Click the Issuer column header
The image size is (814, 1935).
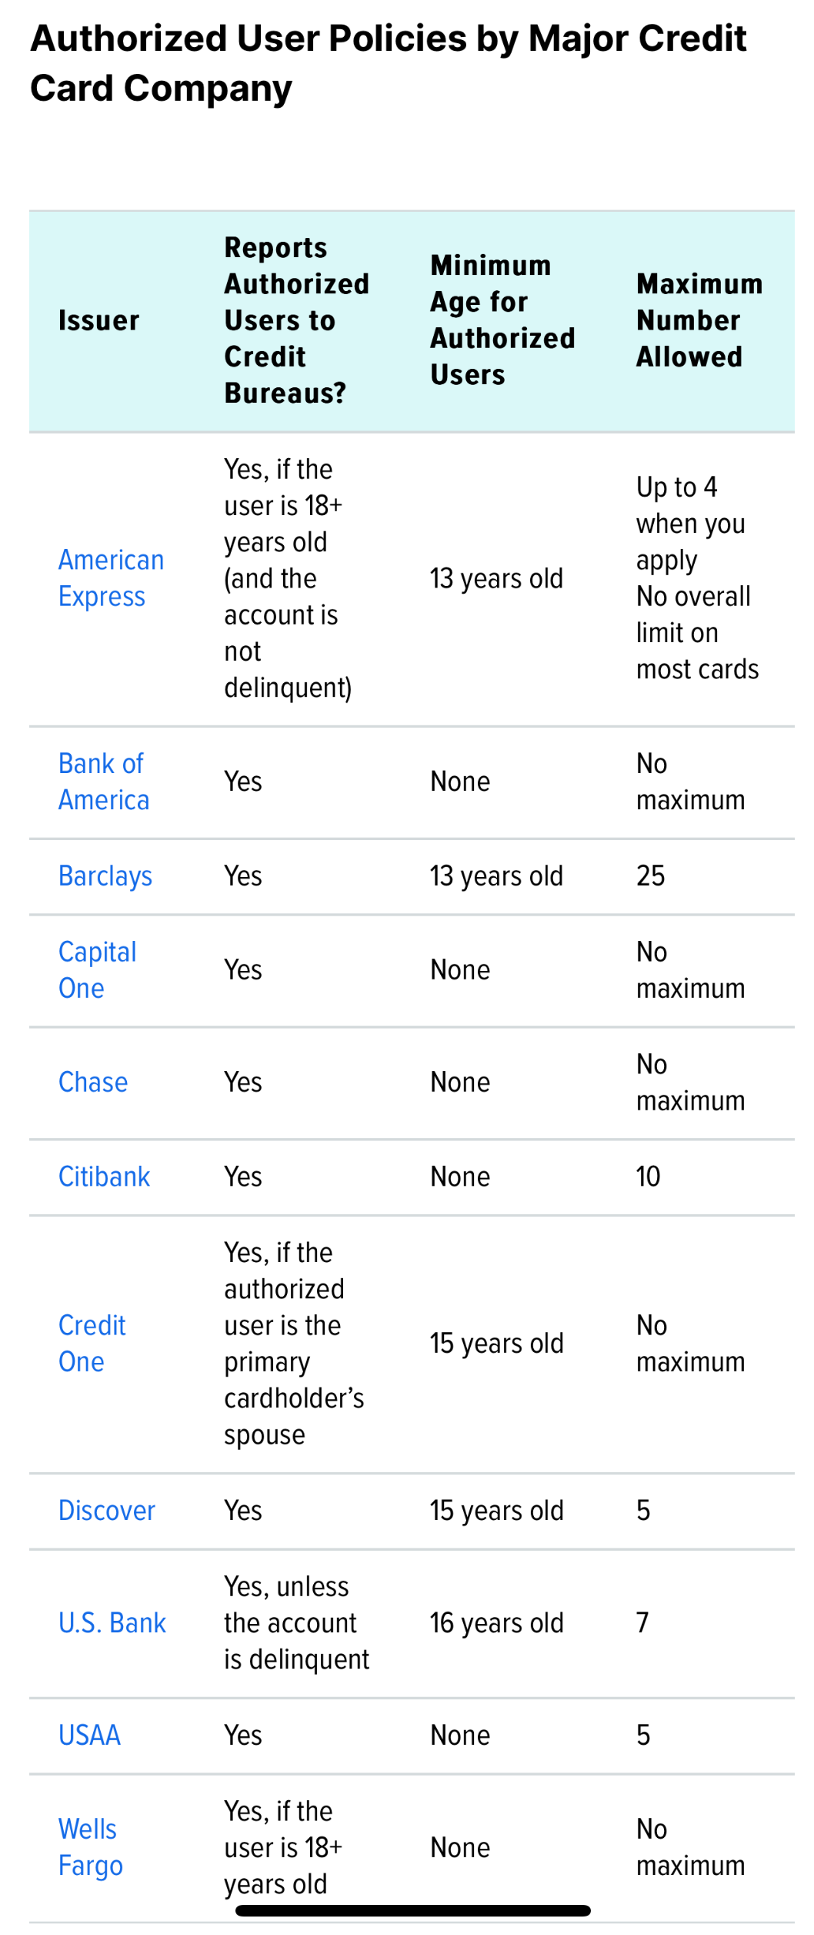[99, 320]
